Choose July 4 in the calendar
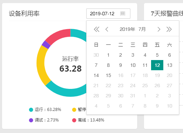Screen dimensions: 183x133 145,55
